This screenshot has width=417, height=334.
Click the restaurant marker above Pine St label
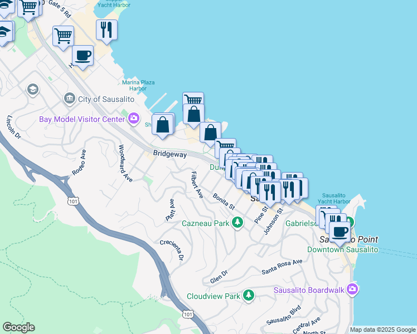(270, 193)
